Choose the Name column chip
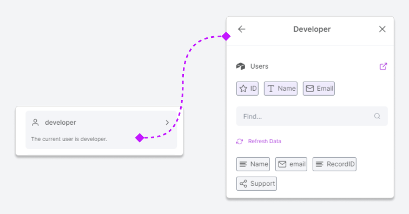The image size is (409, 214). (253, 164)
